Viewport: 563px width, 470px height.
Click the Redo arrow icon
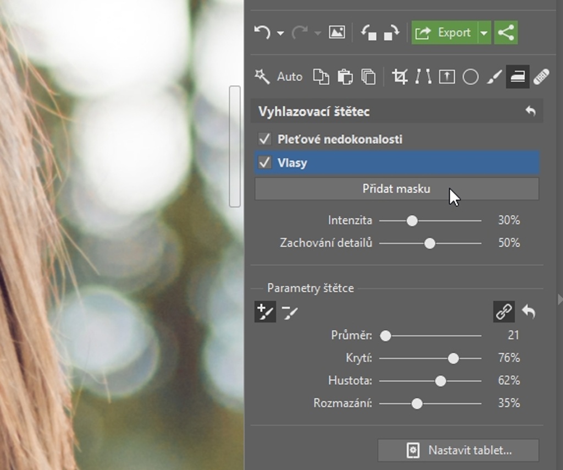pos(300,32)
